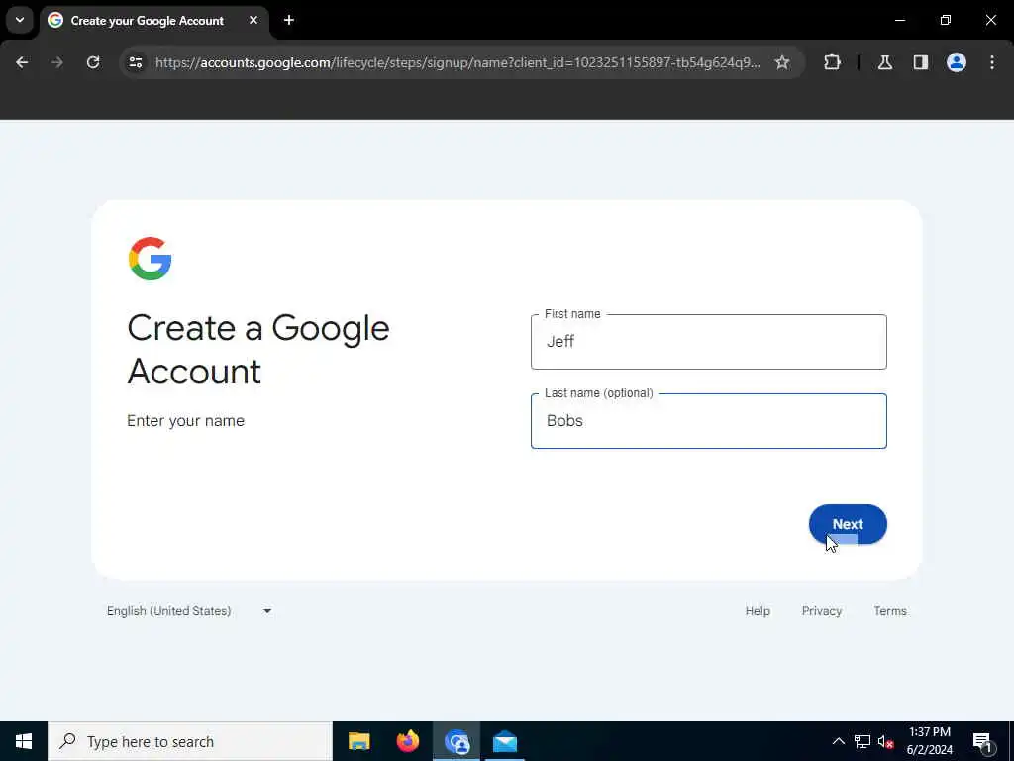
Task: Click the Next button
Action: (x=848, y=524)
